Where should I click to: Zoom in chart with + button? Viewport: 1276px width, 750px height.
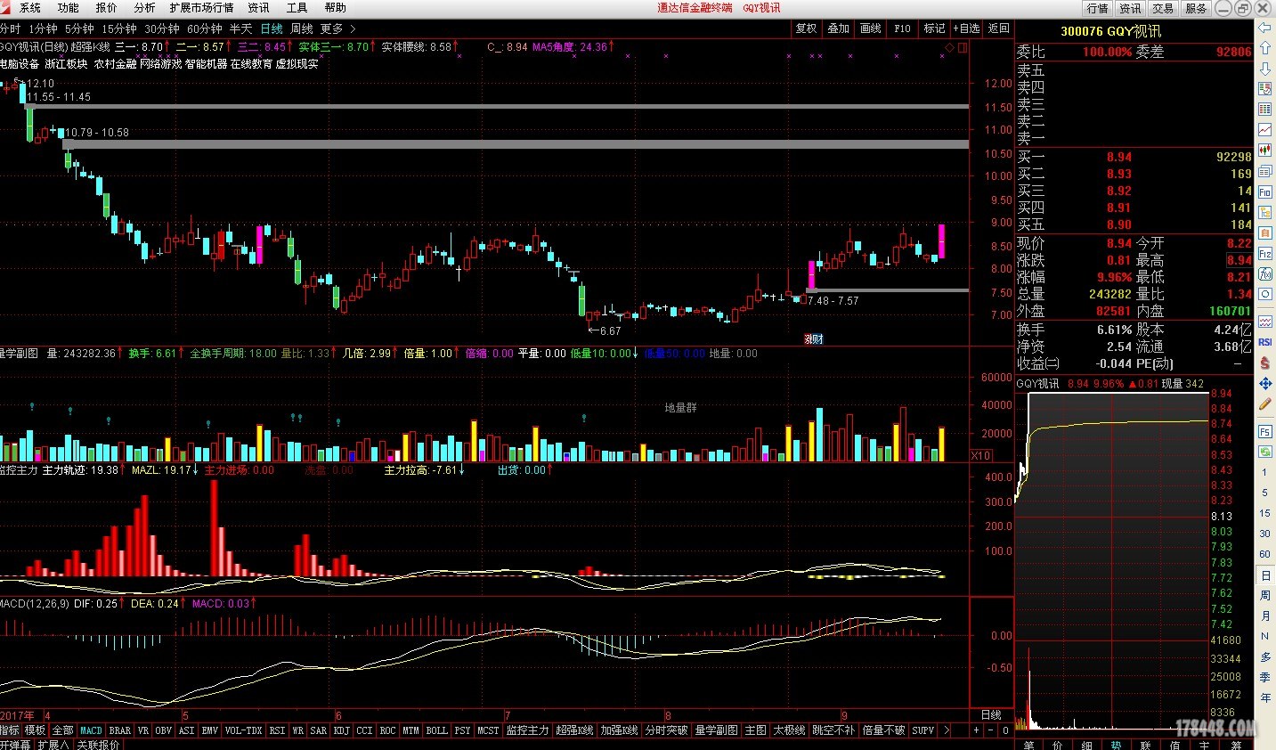[977, 730]
